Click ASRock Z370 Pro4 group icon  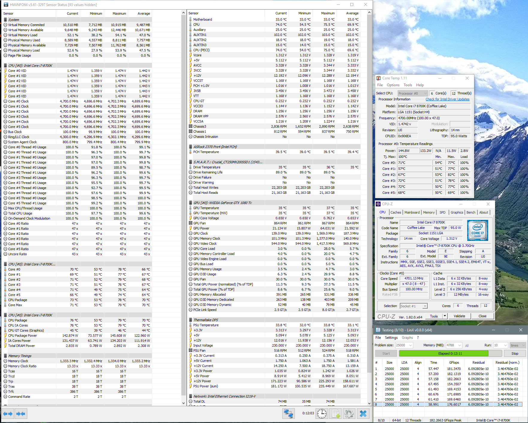(x=191, y=147)
